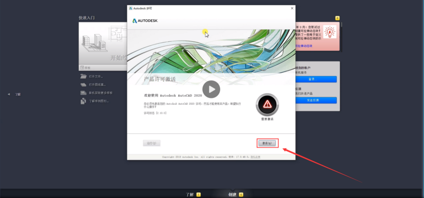
Task: Click the 快速入门 section heading
Action: (x=87, y=18)
